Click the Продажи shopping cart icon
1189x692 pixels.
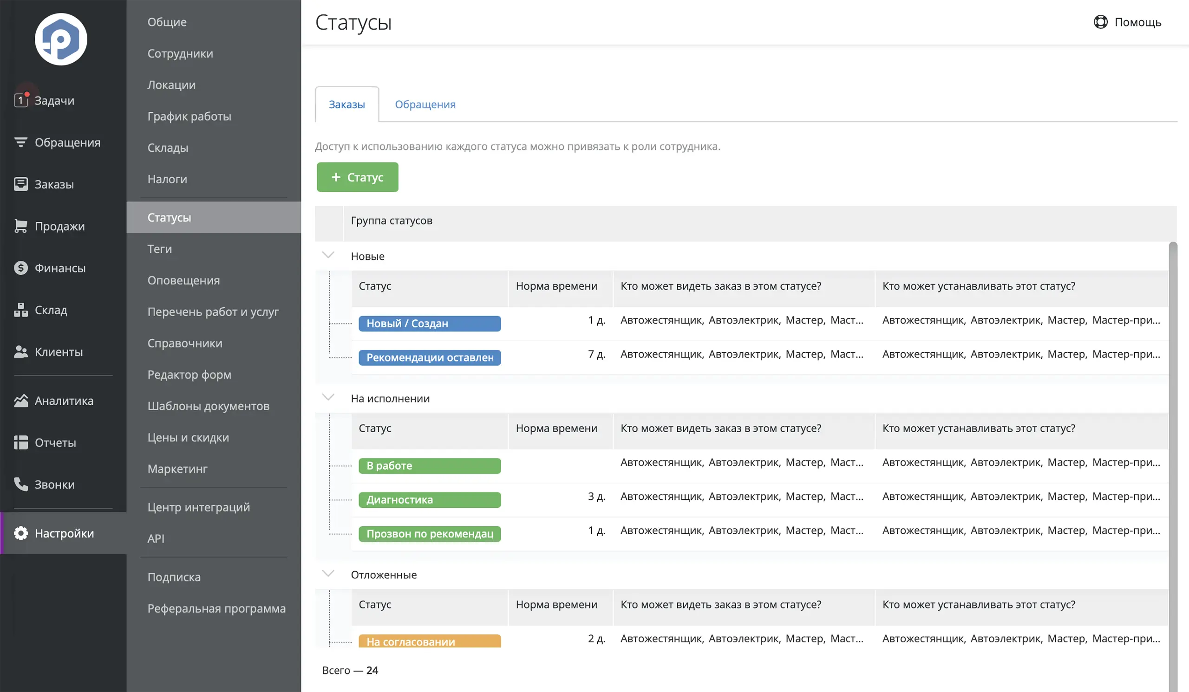click(21, 226)
